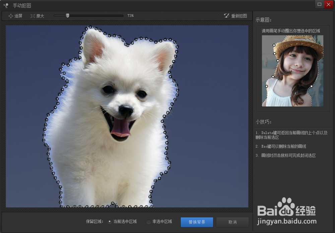The height and width of the screenshot is (233, 335).
Task: Click the zoom slider handle
Action: click(68, 16)
